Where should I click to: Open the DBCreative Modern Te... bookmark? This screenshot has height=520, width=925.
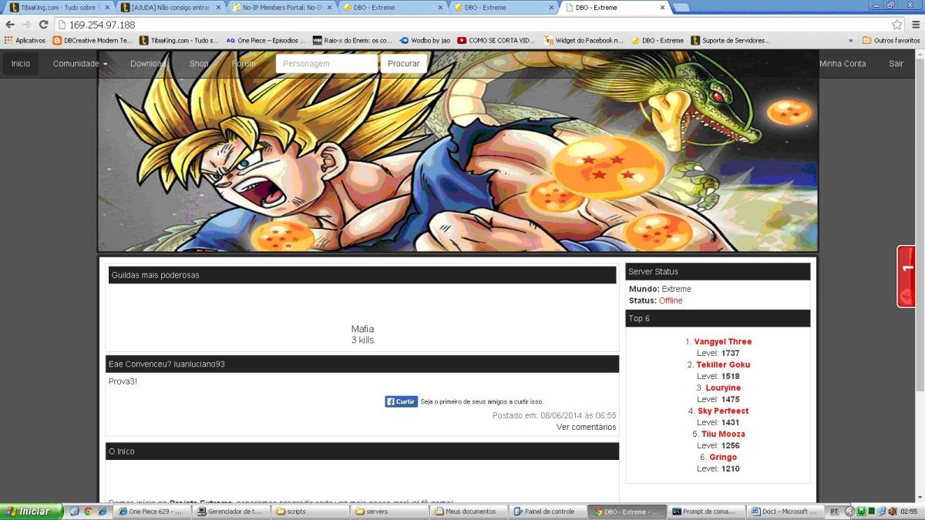coord(92,40)
